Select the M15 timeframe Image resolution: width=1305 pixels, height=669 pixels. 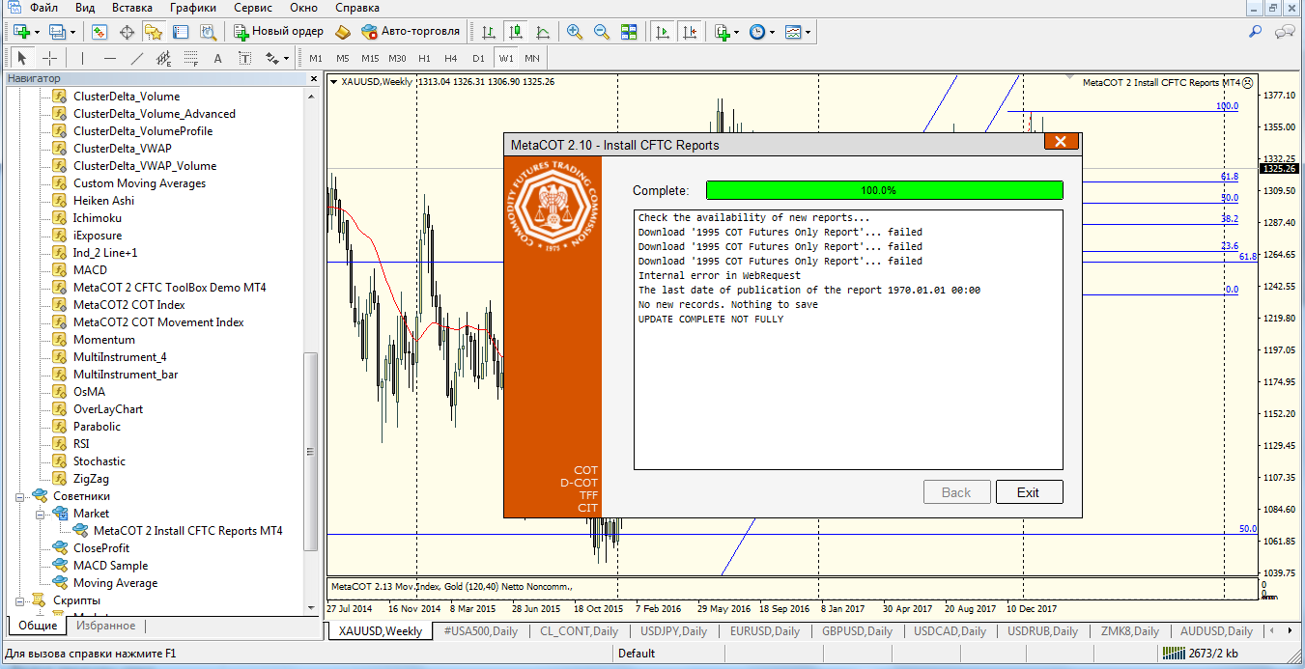pyautogui.click(x=370, y=58)
